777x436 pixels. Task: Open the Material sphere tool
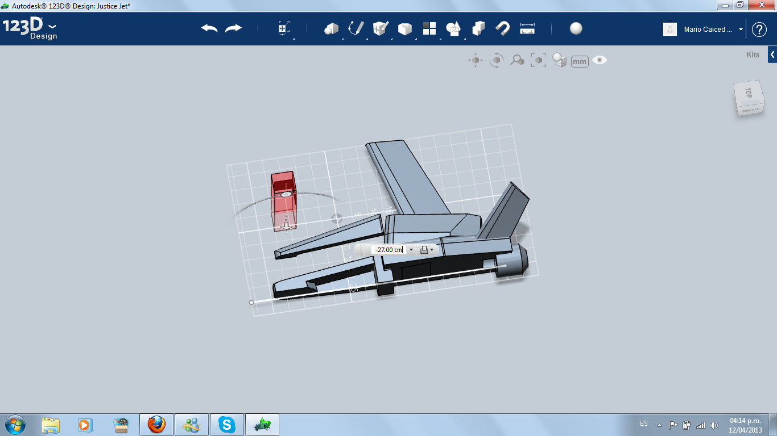pyautogui.click(x=576, y=28)
